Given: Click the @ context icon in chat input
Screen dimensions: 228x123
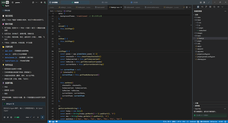Looking at the screenshot, I should click(x=4, y=117).
